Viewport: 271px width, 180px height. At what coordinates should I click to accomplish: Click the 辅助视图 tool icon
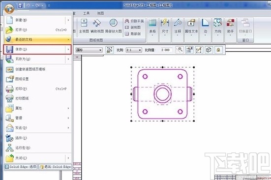tap(97, 26)
